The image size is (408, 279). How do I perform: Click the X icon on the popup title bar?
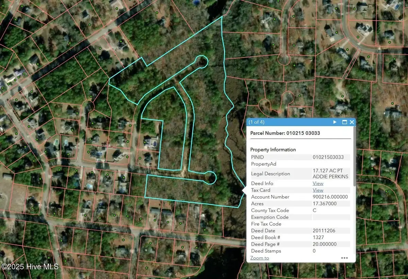[352, 122]
